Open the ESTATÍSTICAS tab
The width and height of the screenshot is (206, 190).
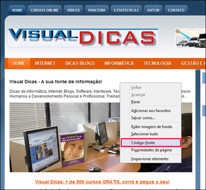pos(126,10)
